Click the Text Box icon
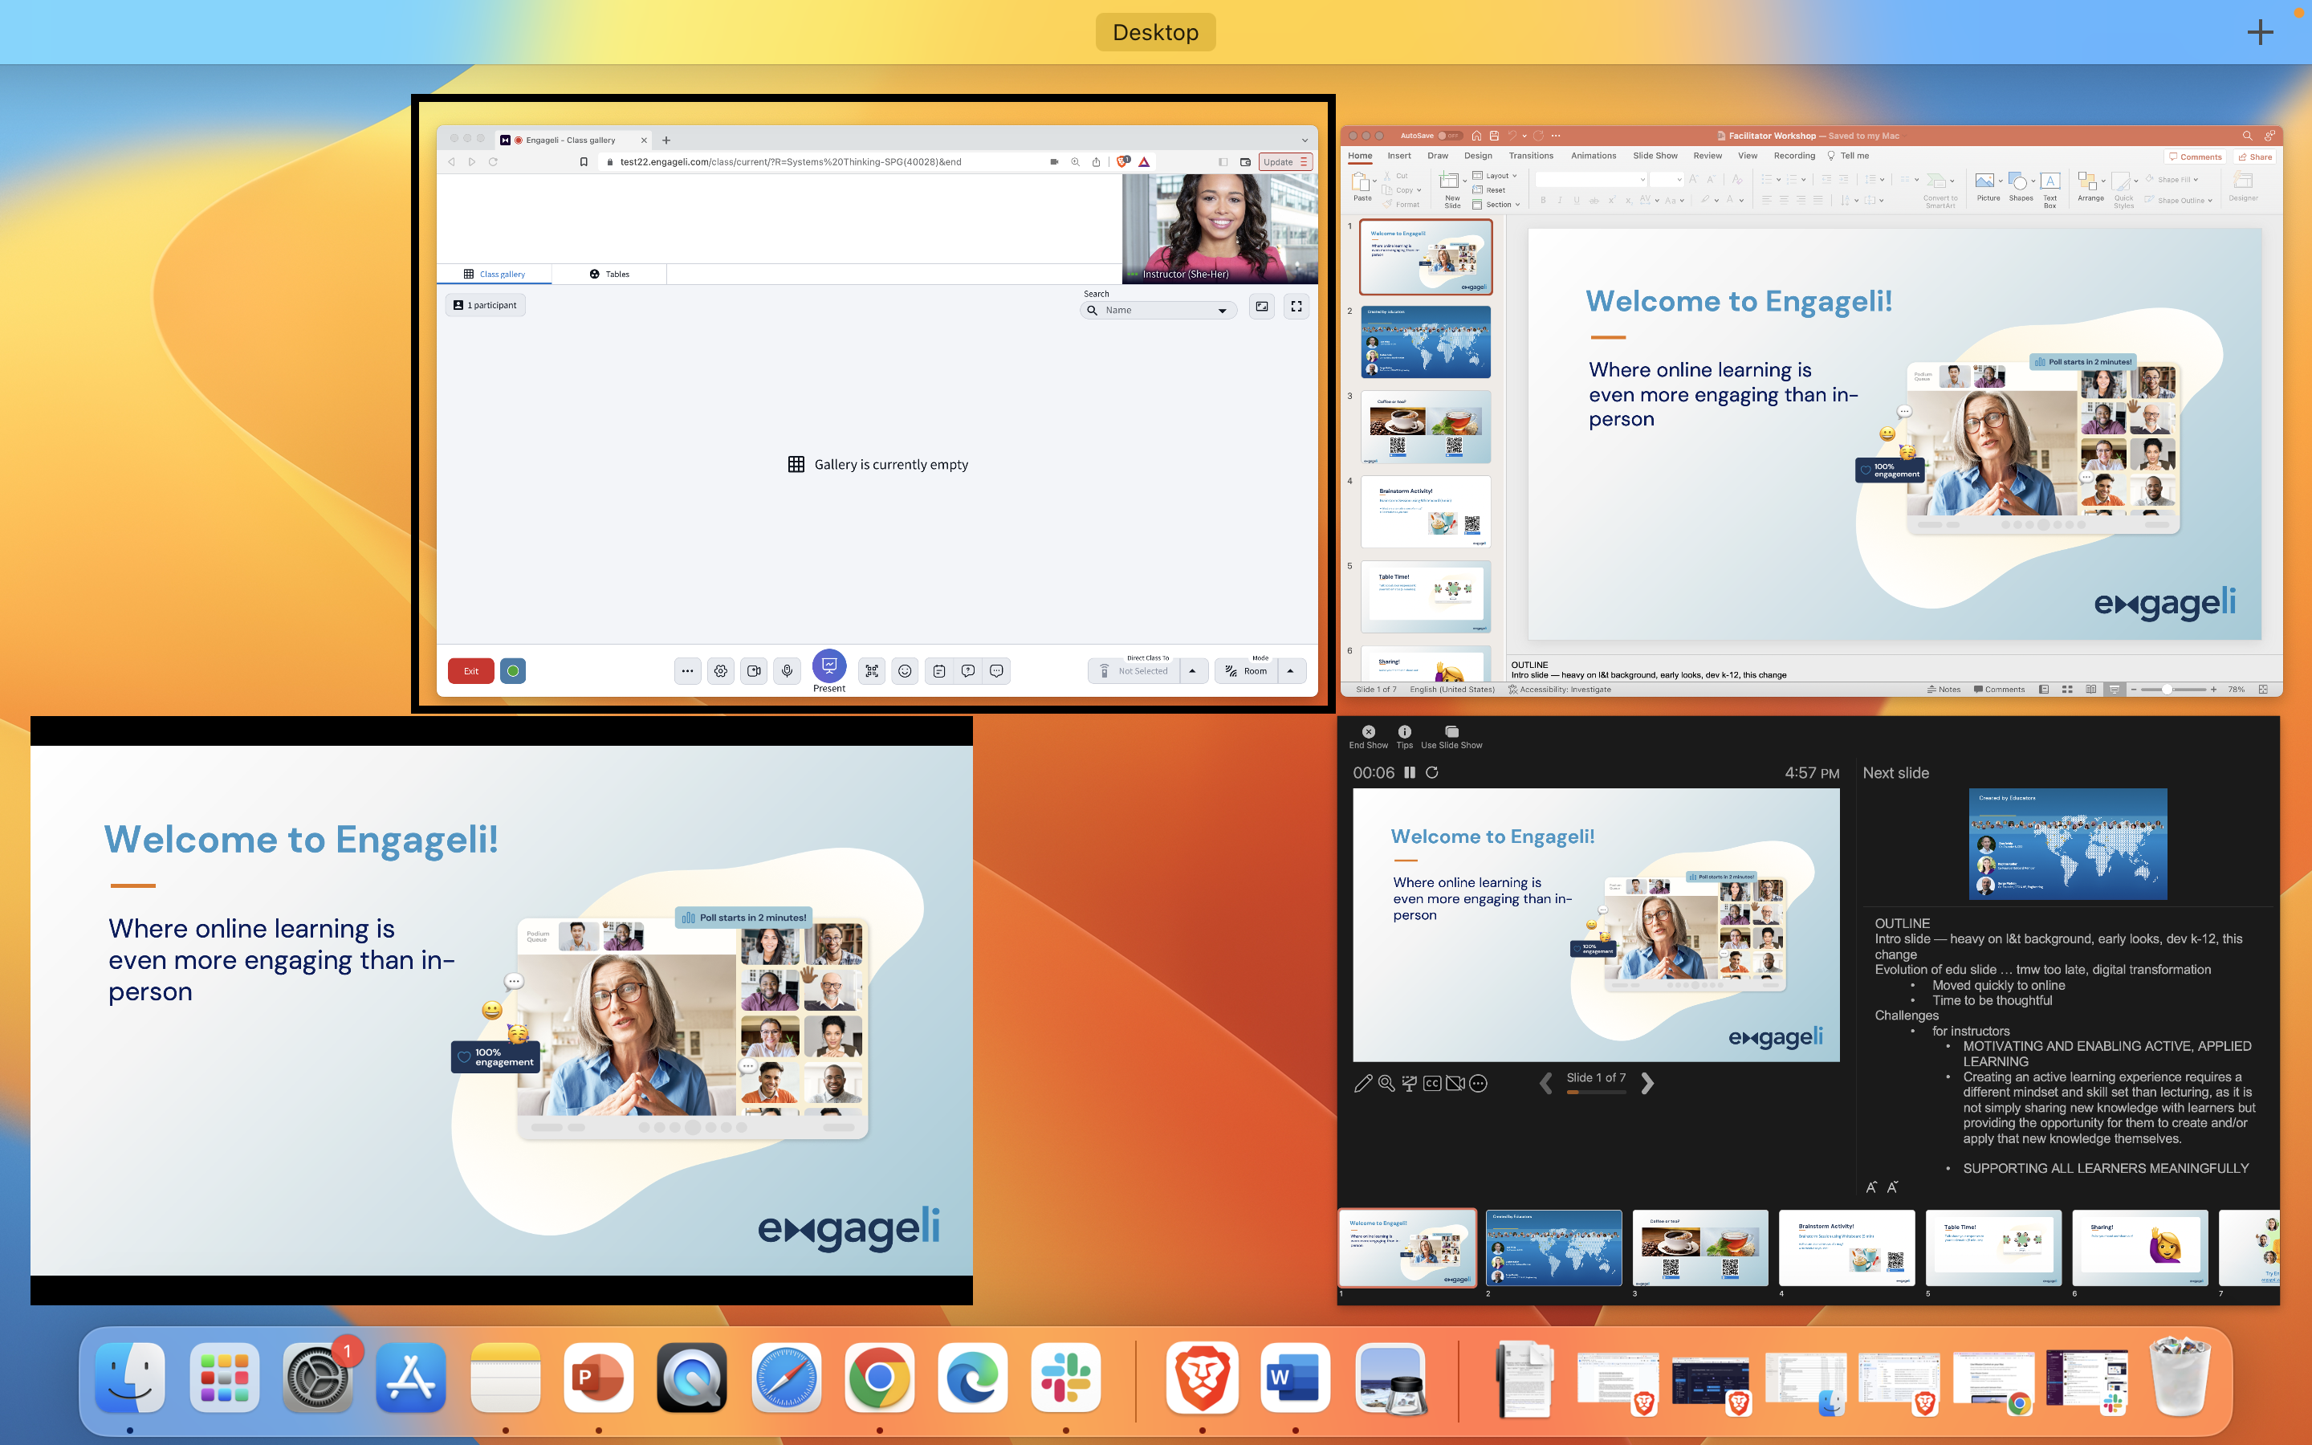2312x1445 pixels. point(2050,181)
